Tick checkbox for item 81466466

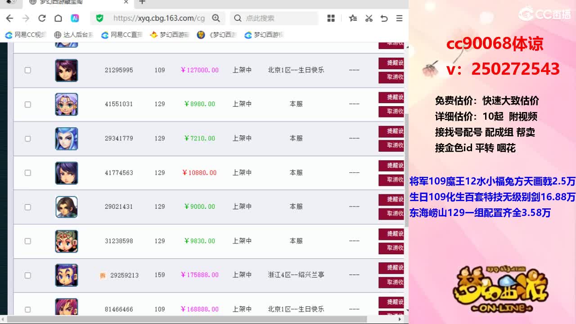coord(27,310)
